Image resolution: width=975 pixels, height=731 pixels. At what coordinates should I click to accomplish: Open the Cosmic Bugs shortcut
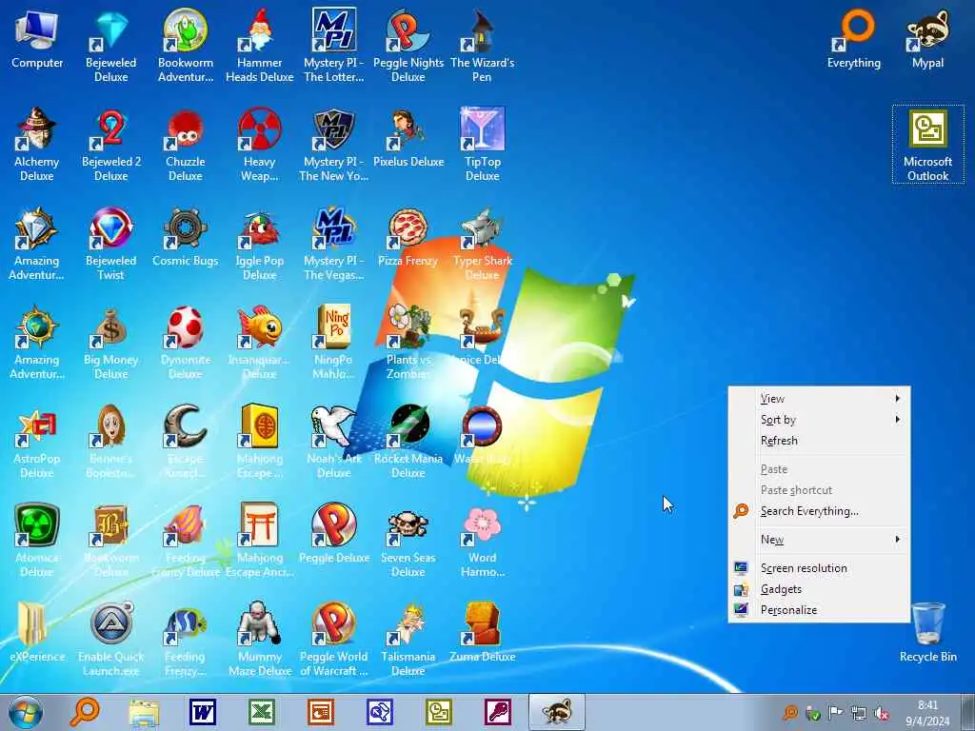click(186, 237)
